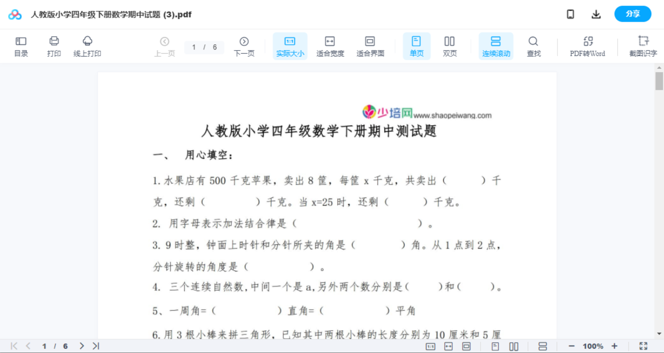Enable 连续滚动 continuous scrolling mode
Viewport: 664px width, 353px height.
495,46
